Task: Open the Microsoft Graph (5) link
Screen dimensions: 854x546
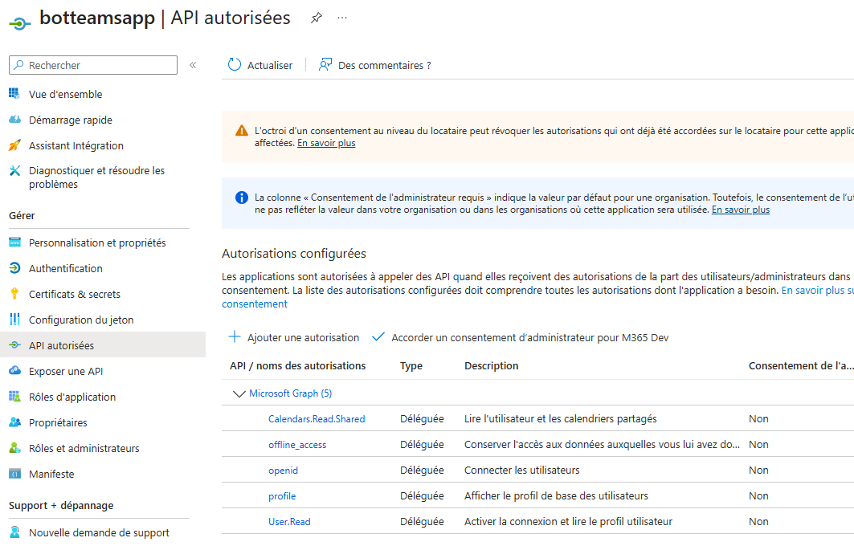Action: [290, 393]
